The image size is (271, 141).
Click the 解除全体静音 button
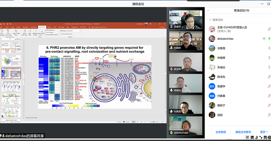(243, 132)
